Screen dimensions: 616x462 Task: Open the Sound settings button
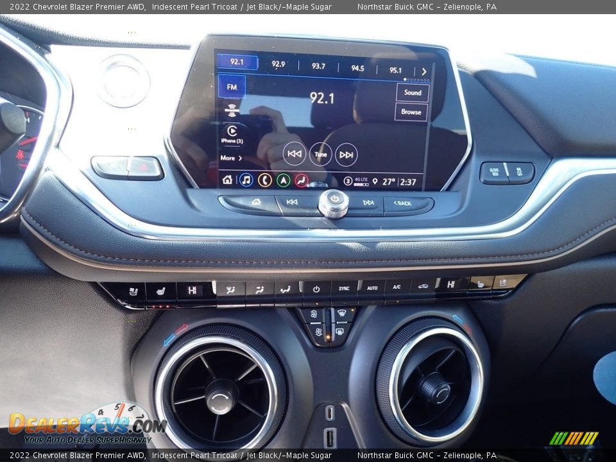tap(412, 92)
